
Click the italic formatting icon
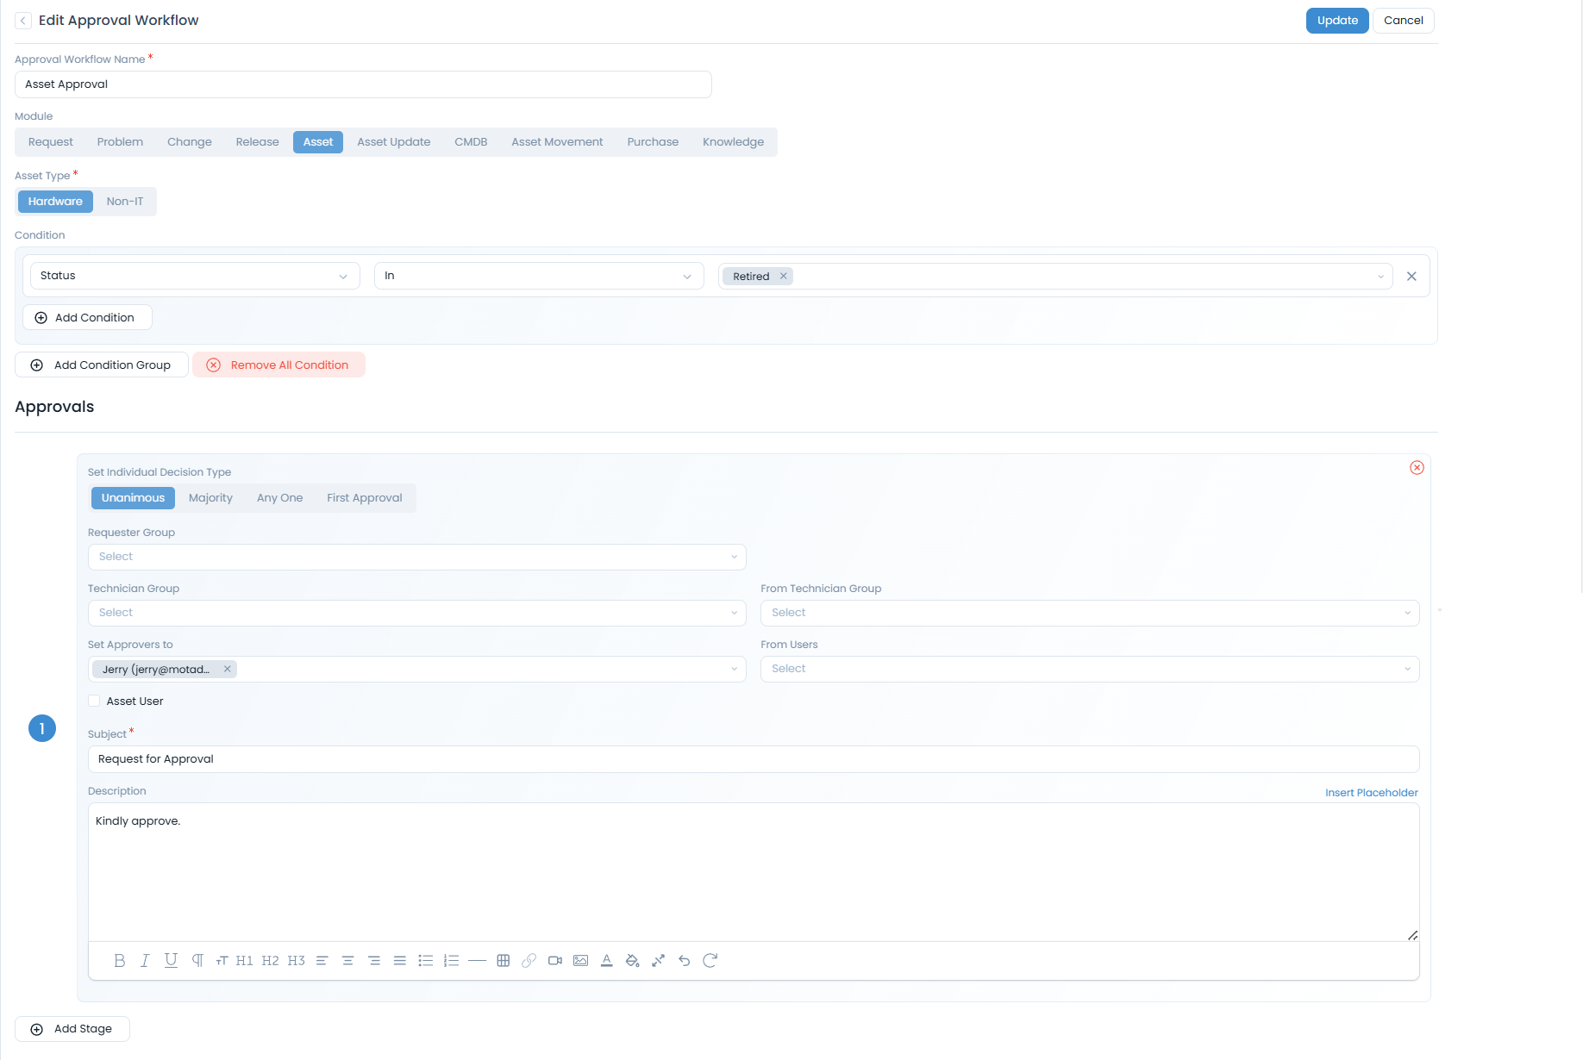[x=145, y=960]
